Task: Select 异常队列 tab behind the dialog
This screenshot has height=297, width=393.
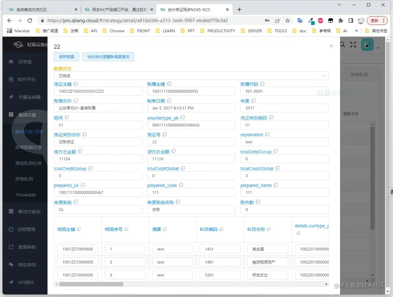Action: click(359, 75)
